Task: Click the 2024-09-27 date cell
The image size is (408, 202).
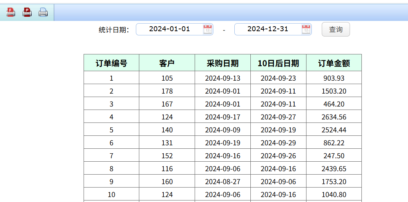Action: click(278, 117)
